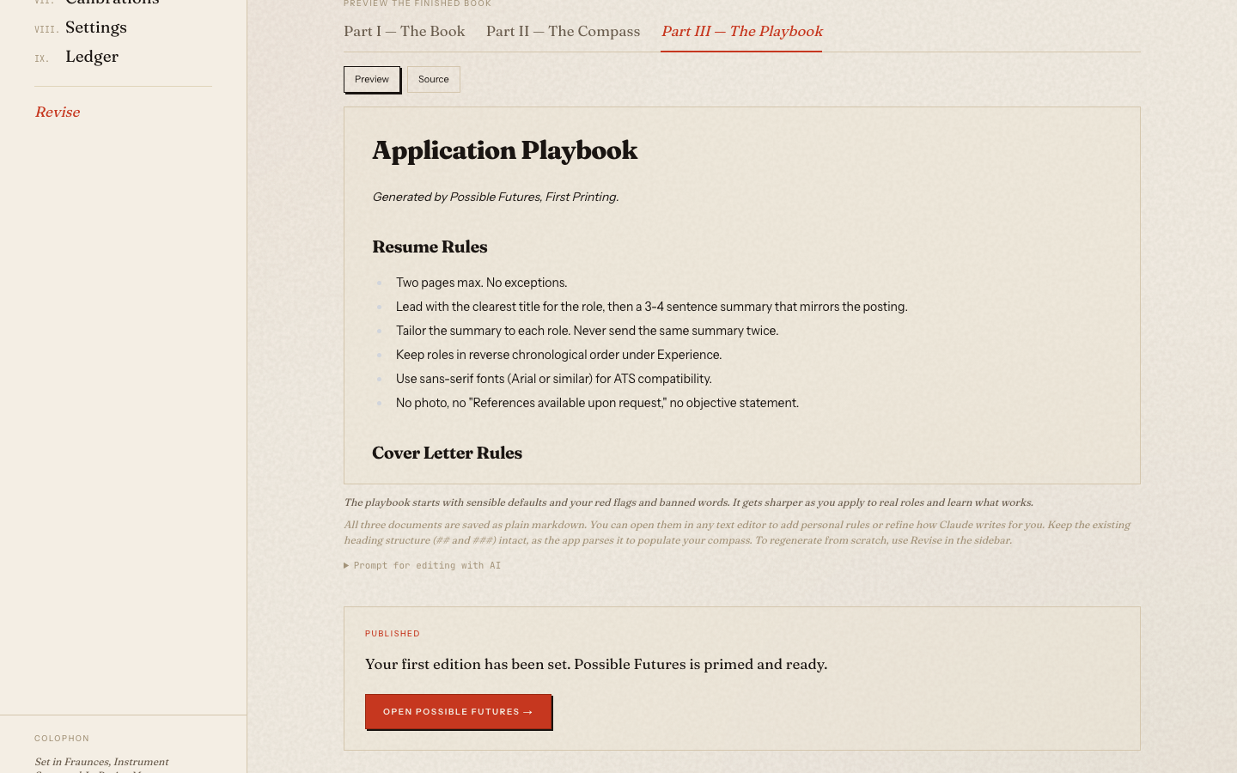Open Part I — The Book tab
The height and width of the screenshot is (773, 1237).
pyautogui.click(x=404, y=32)
